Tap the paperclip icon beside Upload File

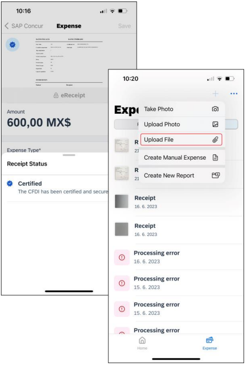coord(215,140)
